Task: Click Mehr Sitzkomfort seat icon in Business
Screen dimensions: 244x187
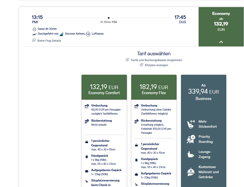Action: [191, 124]
